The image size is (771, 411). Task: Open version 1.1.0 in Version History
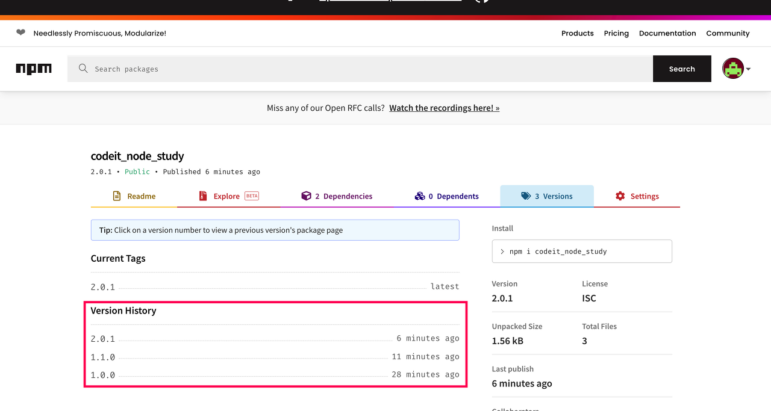[103, 357]
